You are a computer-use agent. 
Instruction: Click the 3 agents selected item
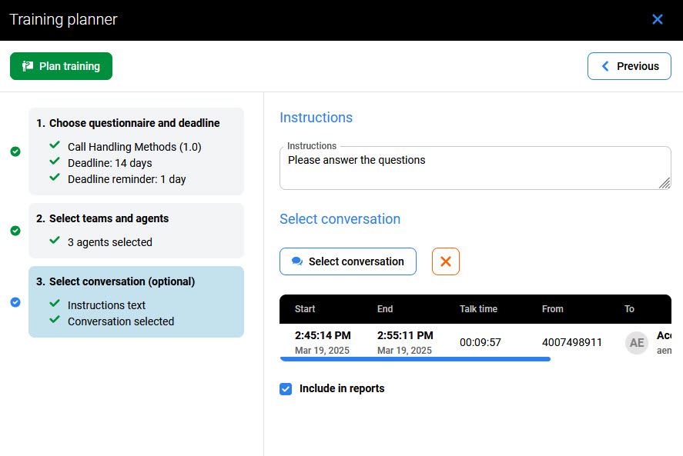click(x=110, y=242)
